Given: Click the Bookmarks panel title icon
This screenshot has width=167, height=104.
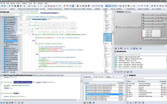Looking at the screenshot, I should click(x=115, y=51).
